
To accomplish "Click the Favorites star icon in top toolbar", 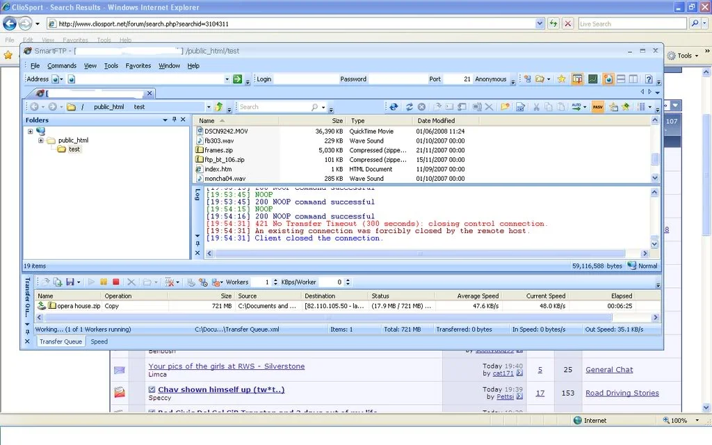I will (x=561, y=79).
